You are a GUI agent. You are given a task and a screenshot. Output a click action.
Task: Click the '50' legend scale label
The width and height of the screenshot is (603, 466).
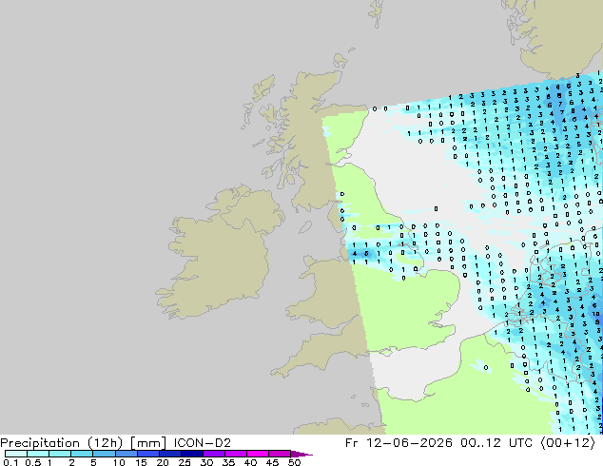tap(294, 462)
